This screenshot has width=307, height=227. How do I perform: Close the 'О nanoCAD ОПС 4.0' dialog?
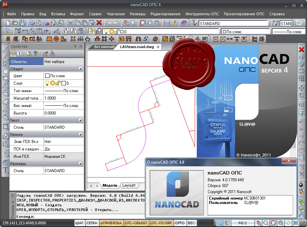289,161
